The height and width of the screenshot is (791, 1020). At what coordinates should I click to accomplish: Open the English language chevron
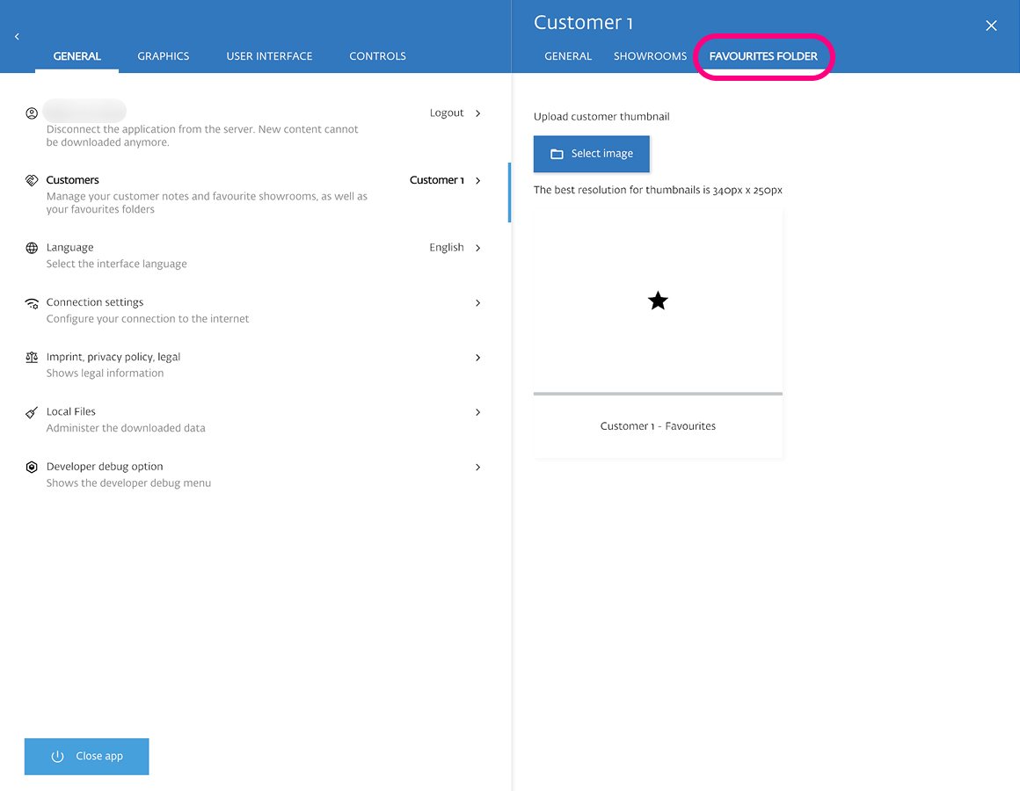[x=477, y=248]
